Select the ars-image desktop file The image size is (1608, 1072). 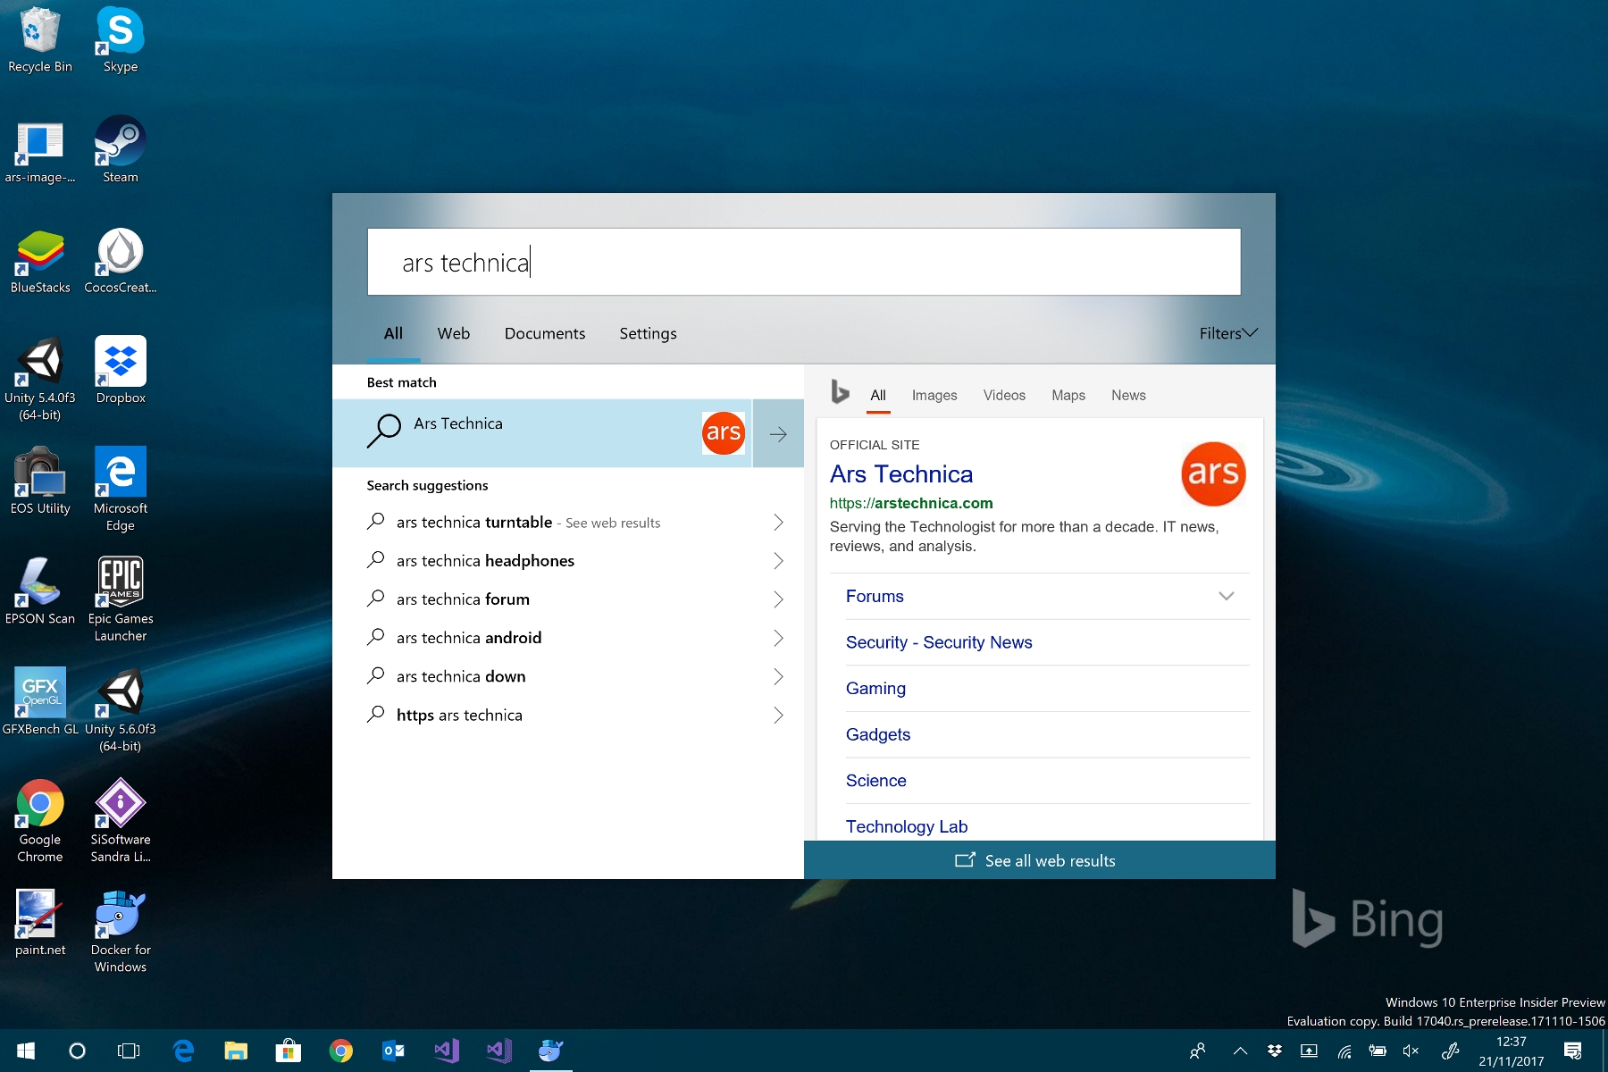39,151
